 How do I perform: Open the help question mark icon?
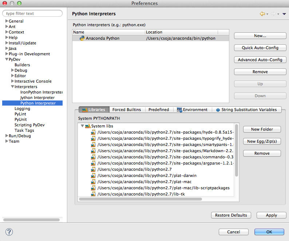(9, 232)
